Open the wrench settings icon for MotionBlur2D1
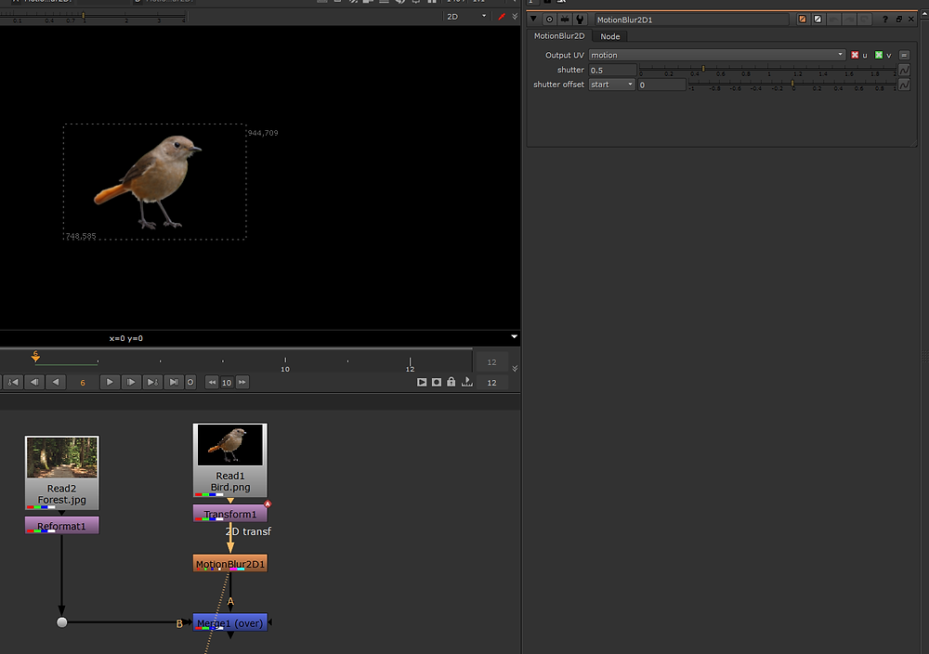Viewport: 929px width, 654px height. click(x=580, y=19)
